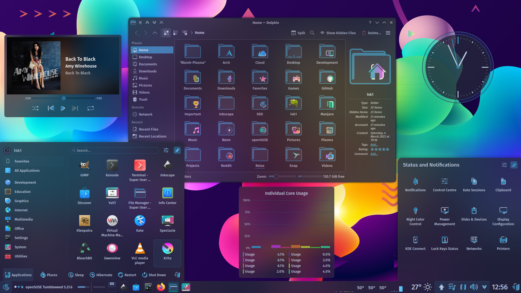
Task: Expand the system tray hidden icons arrow
Action: pyautogui.click(x=484, y=287)
